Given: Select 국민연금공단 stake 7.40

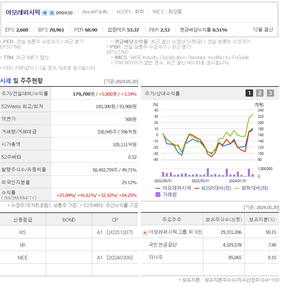Looking at the screenshot, I should tap(272, 245).
